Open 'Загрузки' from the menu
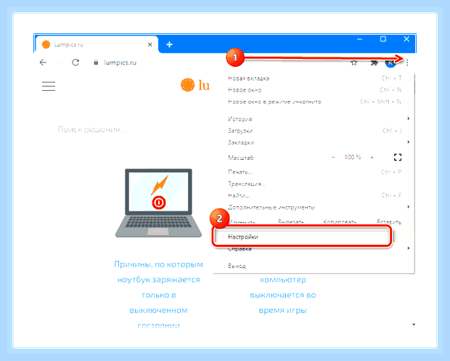450x361 pixels. click(x=314, y=131)
